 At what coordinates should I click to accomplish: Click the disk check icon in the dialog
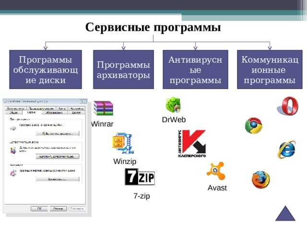13,128
